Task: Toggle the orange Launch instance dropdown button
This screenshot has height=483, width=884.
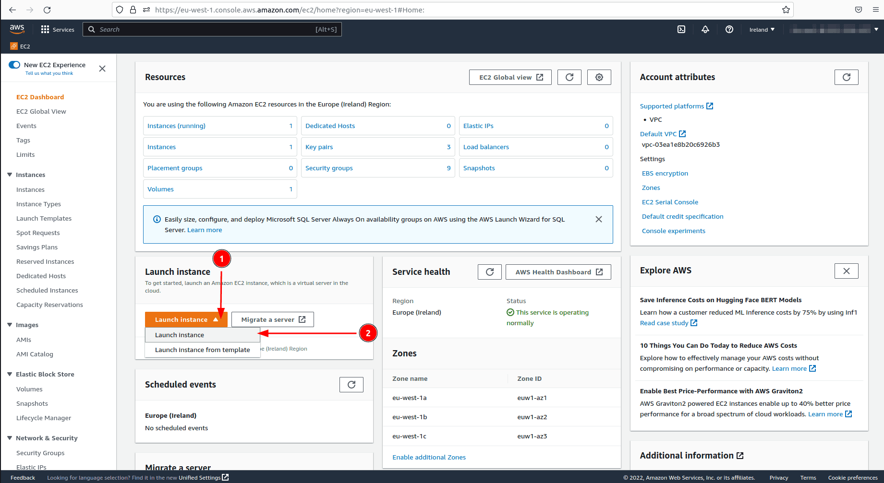Action: click(186, 319)
